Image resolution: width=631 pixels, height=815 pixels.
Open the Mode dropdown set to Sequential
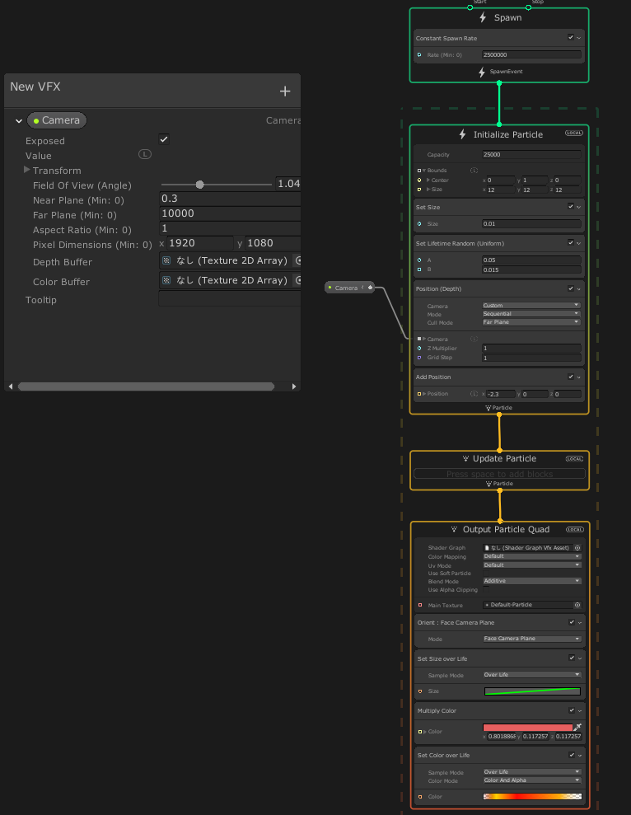(x=531, y=313)
